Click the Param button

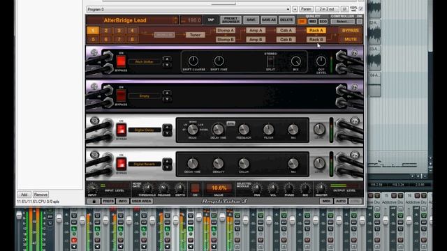coord(306,9)
